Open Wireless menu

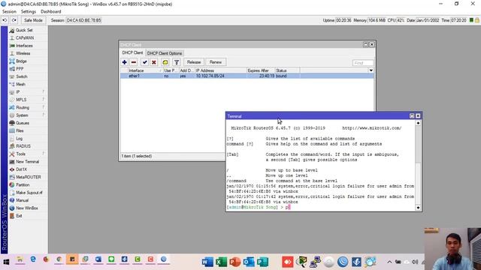click(23, 53)
